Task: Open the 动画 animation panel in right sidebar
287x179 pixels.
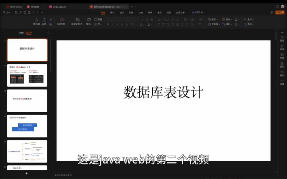Action: pyautogui.click(x=282, y=47)
